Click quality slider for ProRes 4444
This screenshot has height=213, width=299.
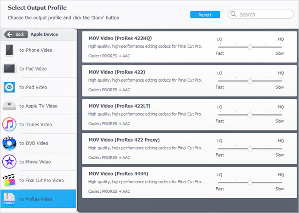(250, 182)
